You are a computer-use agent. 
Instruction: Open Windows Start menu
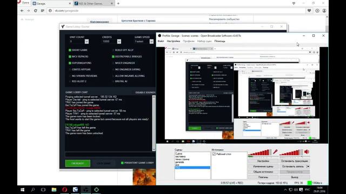click(23, 190)
